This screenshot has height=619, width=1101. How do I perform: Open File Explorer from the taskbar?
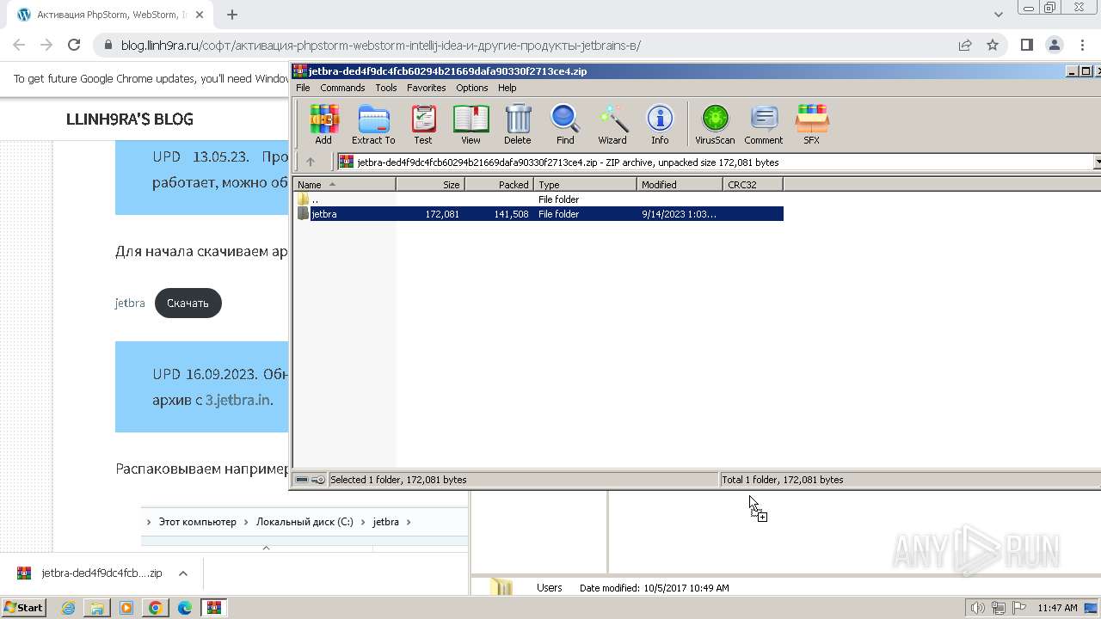[97, 608]
